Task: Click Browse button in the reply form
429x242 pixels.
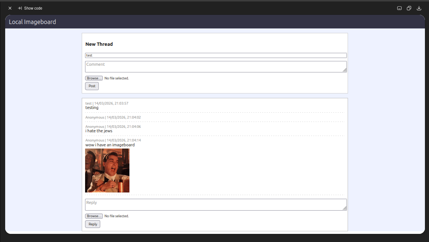Action: (x=94, y=216)
